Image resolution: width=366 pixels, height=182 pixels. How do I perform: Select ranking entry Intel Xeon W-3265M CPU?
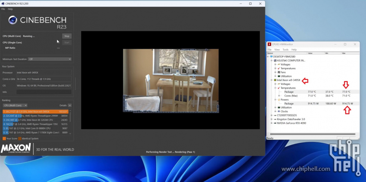pyautogui.click(x=35, y=120)
